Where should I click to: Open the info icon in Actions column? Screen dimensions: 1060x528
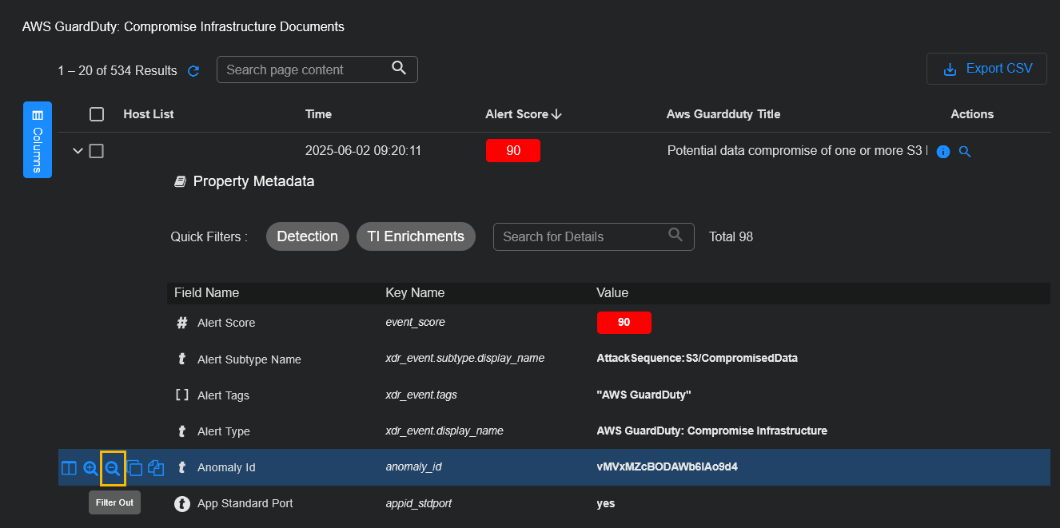tap(942, 152)
